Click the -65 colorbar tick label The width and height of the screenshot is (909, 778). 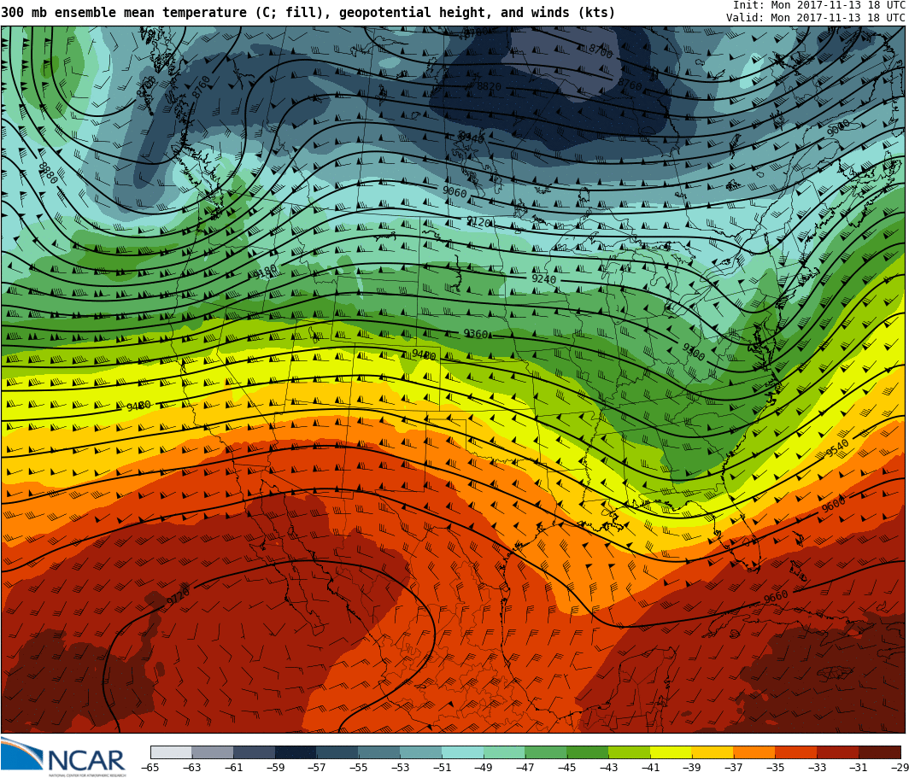(x=150, y=768)
